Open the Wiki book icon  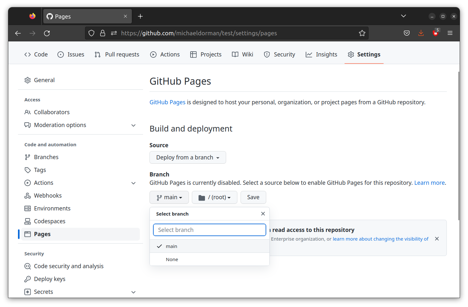[x=235, y=55]
